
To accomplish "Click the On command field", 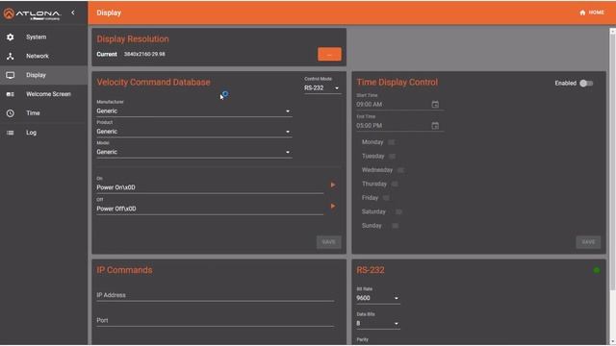I will [x=210, y=187].
